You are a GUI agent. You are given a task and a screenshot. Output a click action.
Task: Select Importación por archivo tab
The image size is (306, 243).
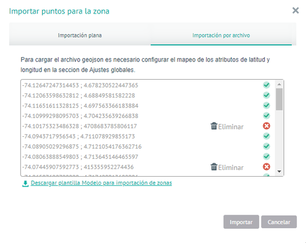221,36
